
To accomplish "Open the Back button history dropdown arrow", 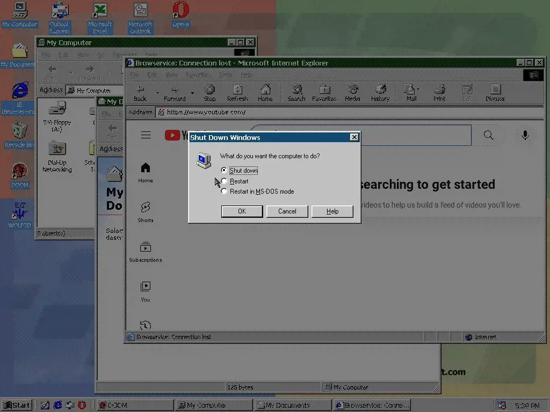I will pos(157,93).
